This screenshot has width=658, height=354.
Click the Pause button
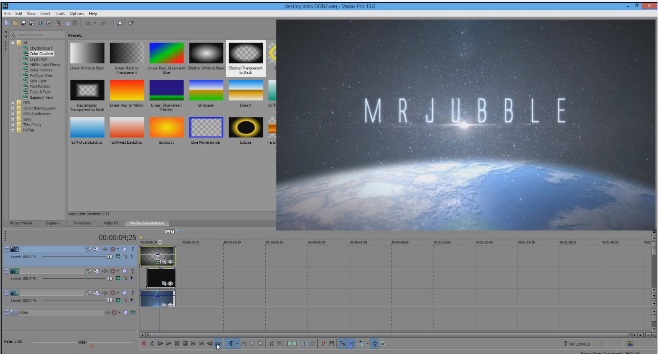[x=177, y=344]
